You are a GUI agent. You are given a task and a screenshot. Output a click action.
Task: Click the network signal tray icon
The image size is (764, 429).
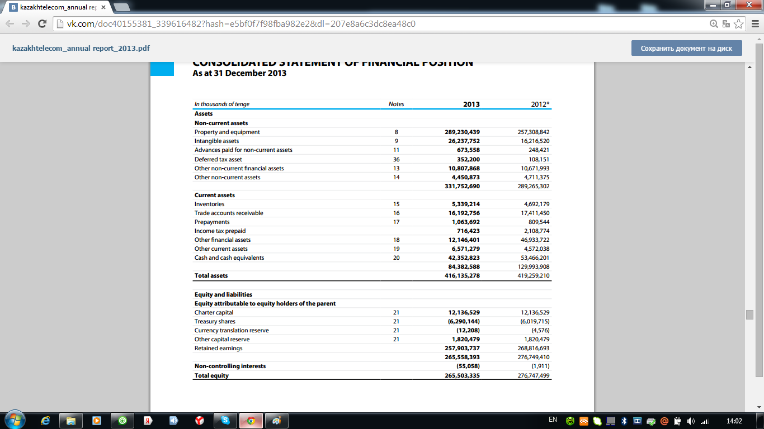(x=704, y=421)
